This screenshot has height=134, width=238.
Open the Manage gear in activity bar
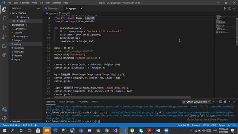pos(4,118)
